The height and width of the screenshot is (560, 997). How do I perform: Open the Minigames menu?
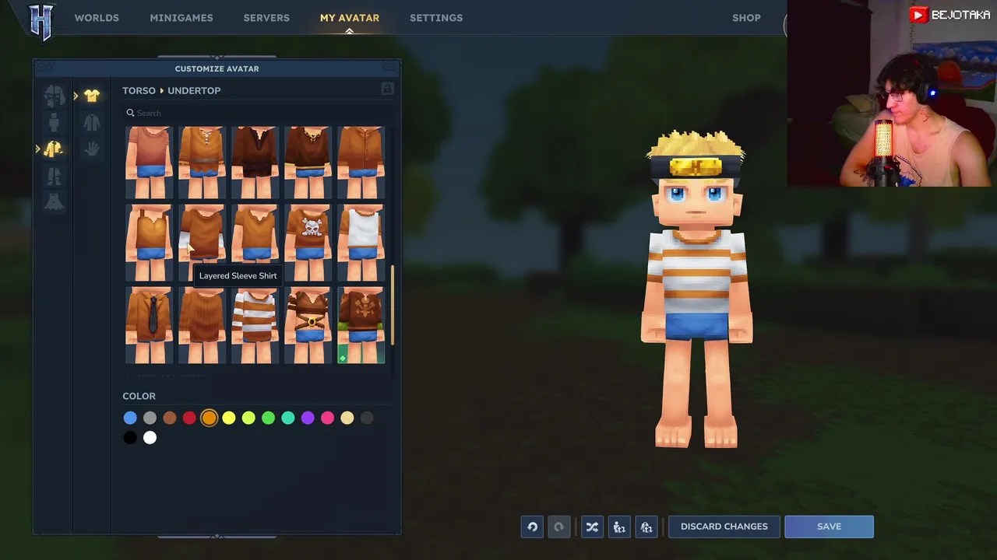[181, 17]
